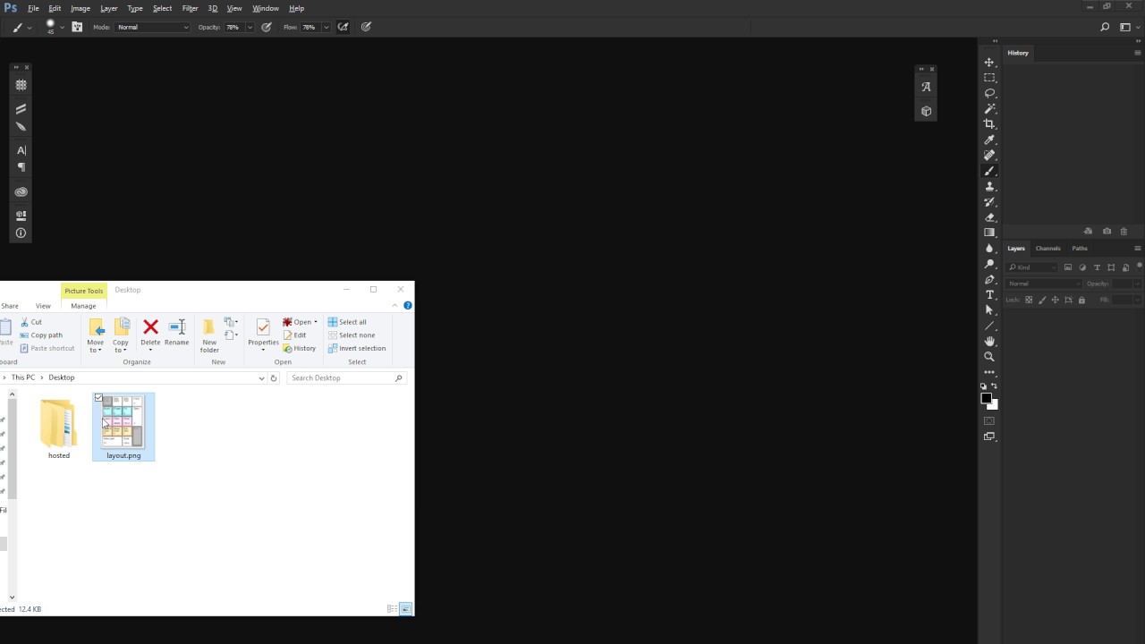This screenshot has height=644, width=1145.
Task: Select the Magic Wand tool
Action: click(x=989, y=108)
